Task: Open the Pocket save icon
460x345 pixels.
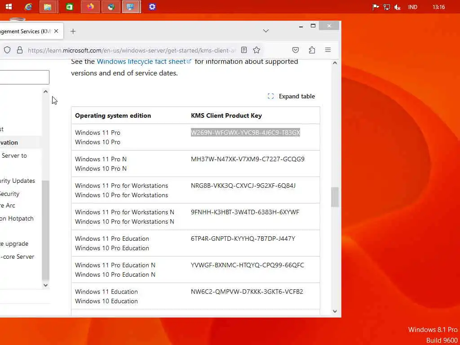Action: point(296,50)
